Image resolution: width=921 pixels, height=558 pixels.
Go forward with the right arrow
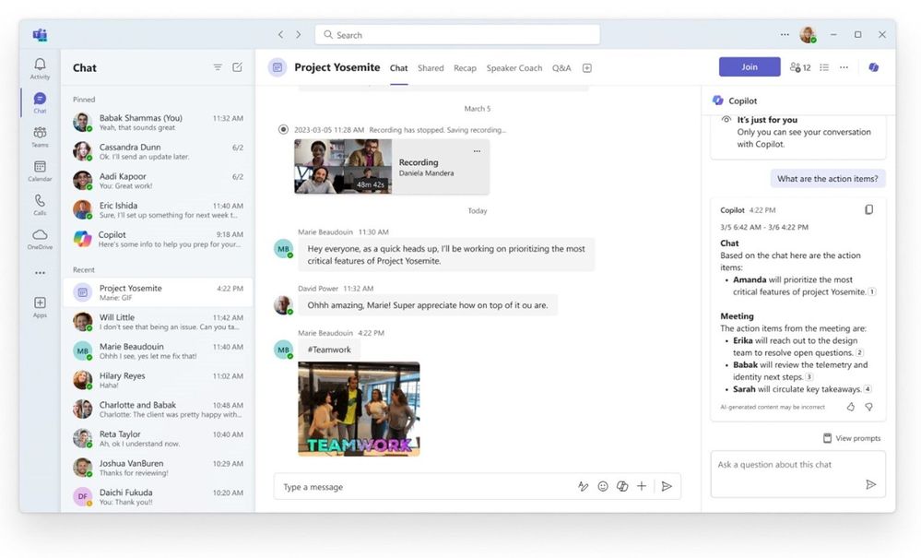click(x=299, y=35)
